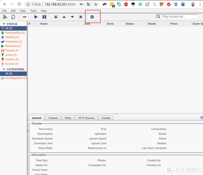Select the Uncategorized (0) category
203x175 pixels.
click(16, 78)
